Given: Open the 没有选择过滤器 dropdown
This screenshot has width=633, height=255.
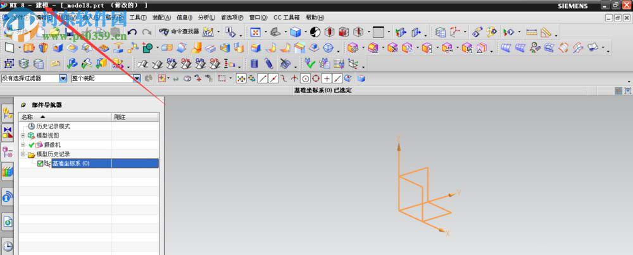Looking at the screenshot, I should click(63, 78).
